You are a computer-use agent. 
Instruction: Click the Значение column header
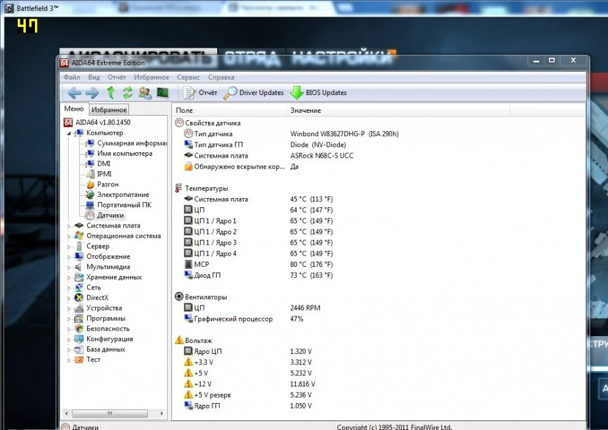click(x=306, y=110)
